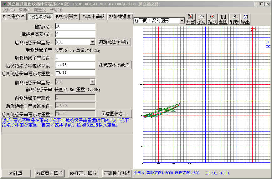
Task: Focus the 后侧覆冰系数 1.075 field
Action: [x=75, y=65]
